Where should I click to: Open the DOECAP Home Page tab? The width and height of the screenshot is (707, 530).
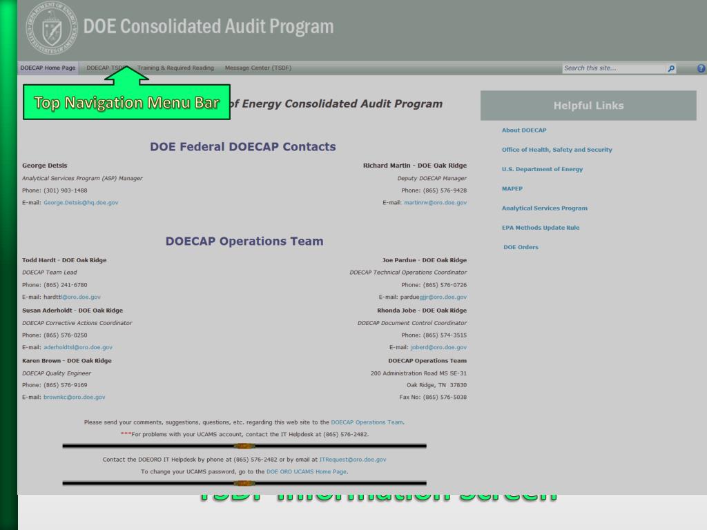tap(48, 68)
